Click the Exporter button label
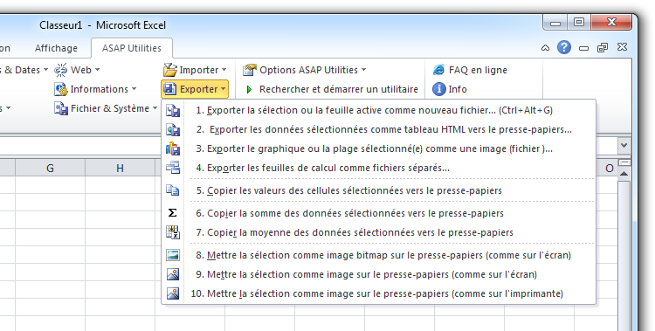The width and height of the screenshot is (655, 331). 198,89
